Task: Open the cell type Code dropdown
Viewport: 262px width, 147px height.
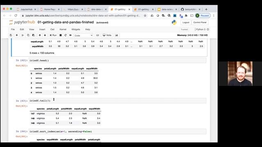Action: point(84,36)
